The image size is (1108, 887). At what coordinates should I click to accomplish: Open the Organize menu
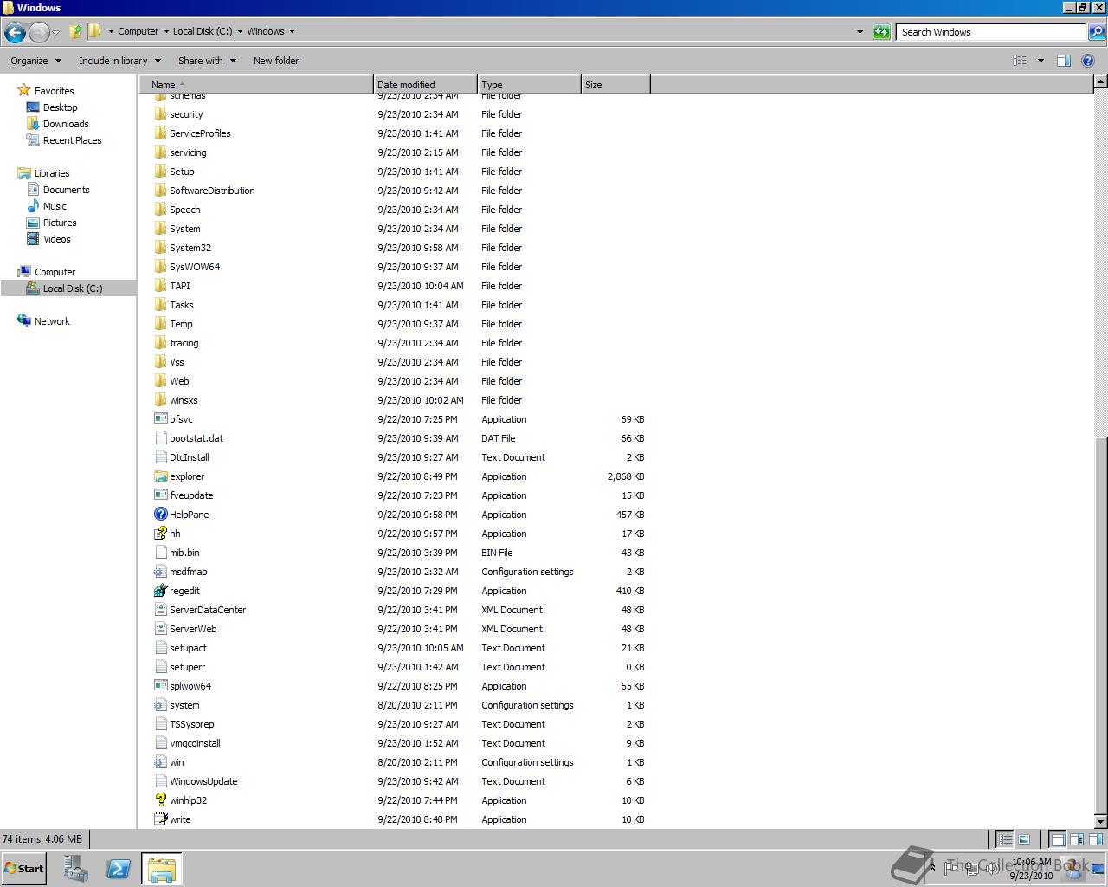point(35,61)
